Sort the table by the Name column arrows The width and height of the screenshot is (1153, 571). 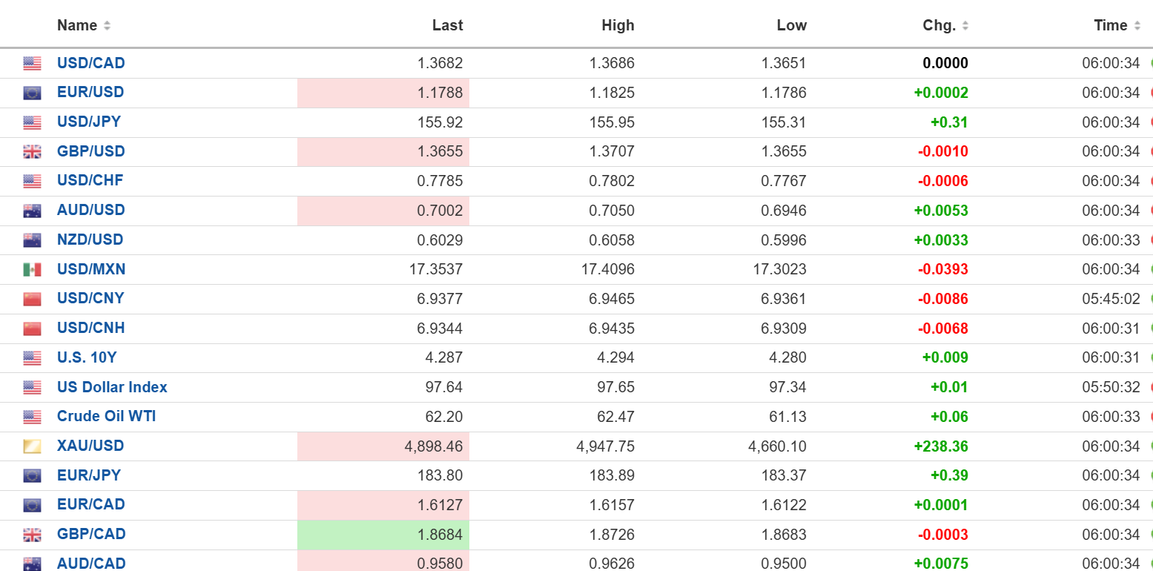click(107, 26)
